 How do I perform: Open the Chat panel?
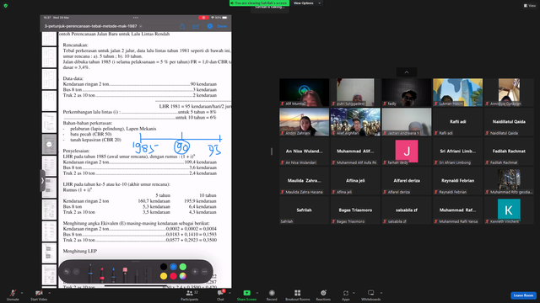[220, 295]
